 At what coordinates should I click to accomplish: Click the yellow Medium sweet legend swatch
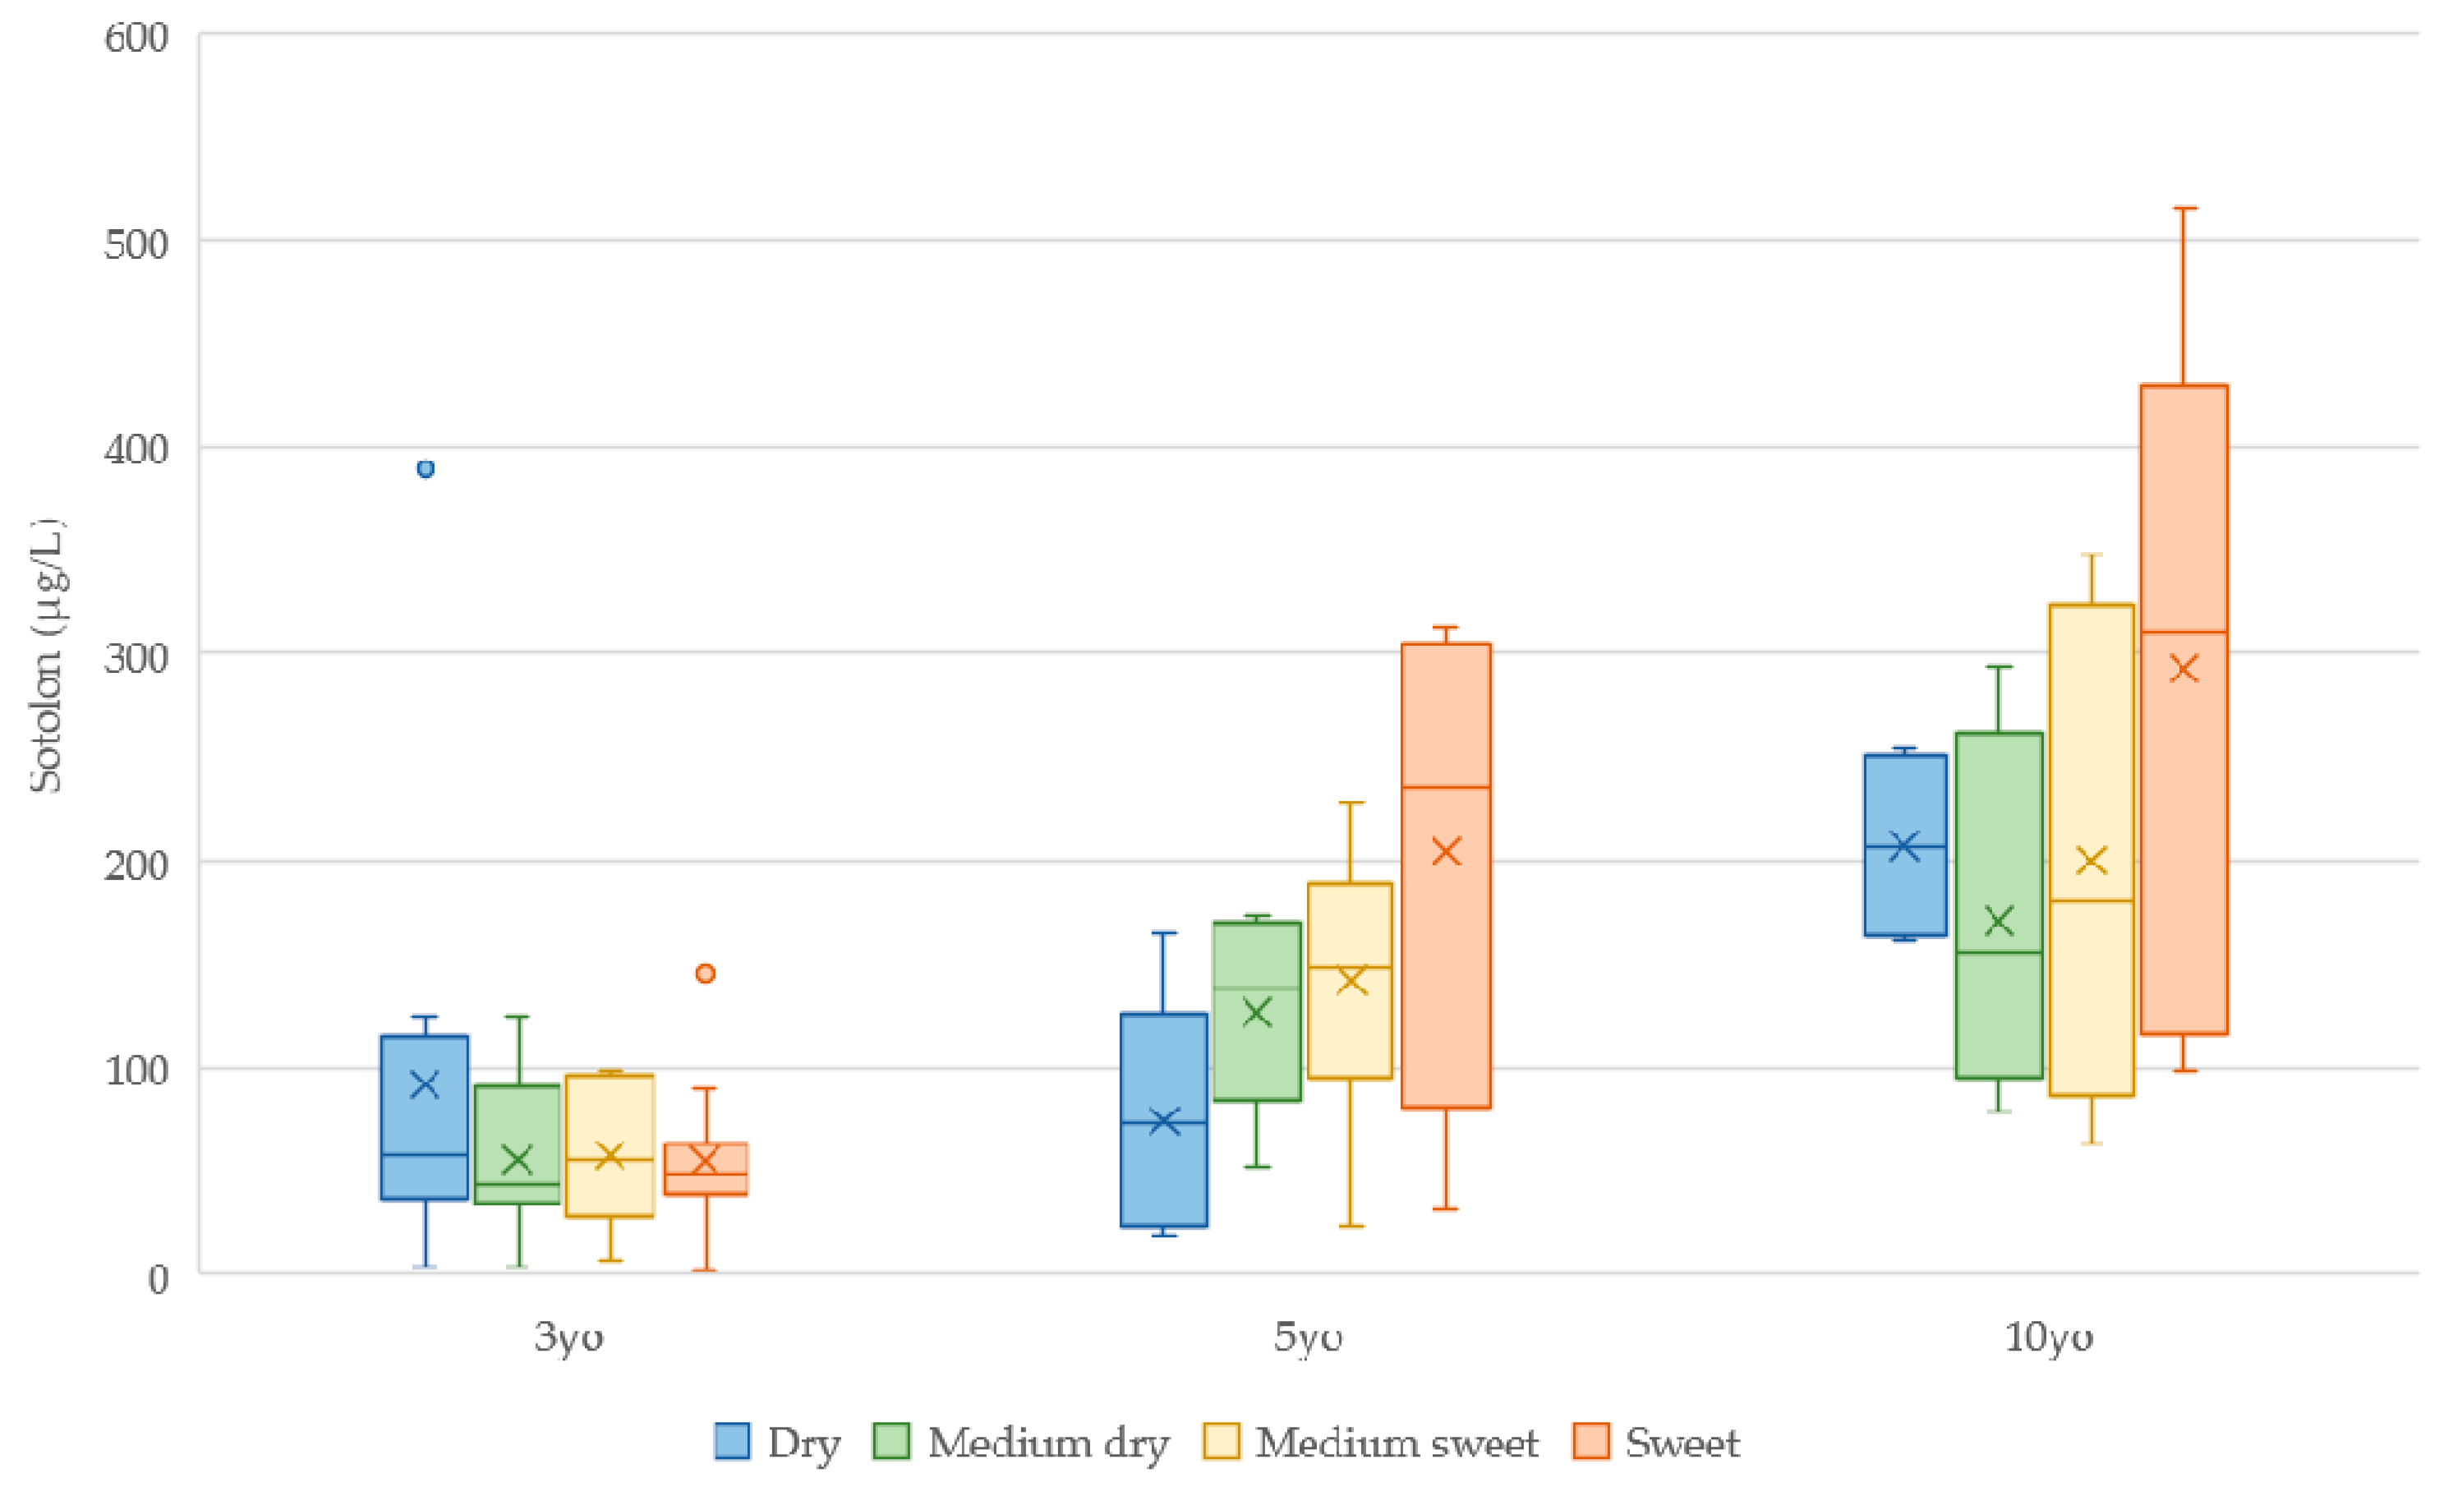1222,1441
